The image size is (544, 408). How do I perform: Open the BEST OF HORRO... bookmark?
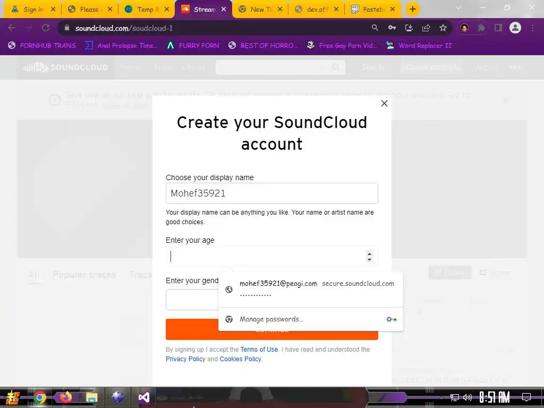pos(263,46)
